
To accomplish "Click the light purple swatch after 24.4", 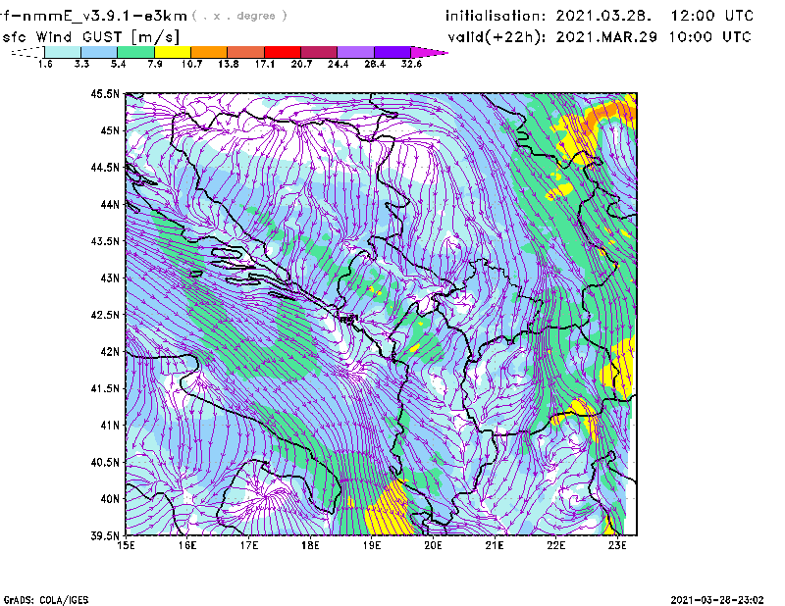I will click(x=356, y=51).
